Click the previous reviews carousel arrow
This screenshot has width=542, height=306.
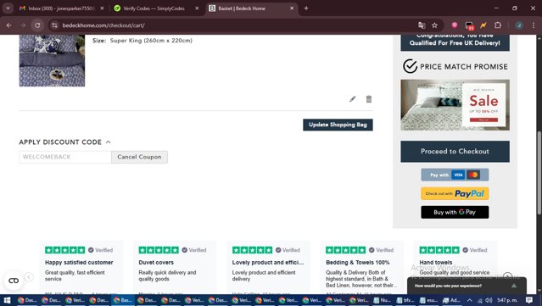(x=29, y=277)
